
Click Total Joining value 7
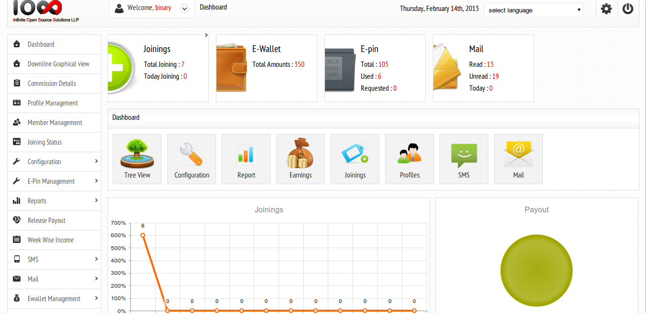pos(183,64)
